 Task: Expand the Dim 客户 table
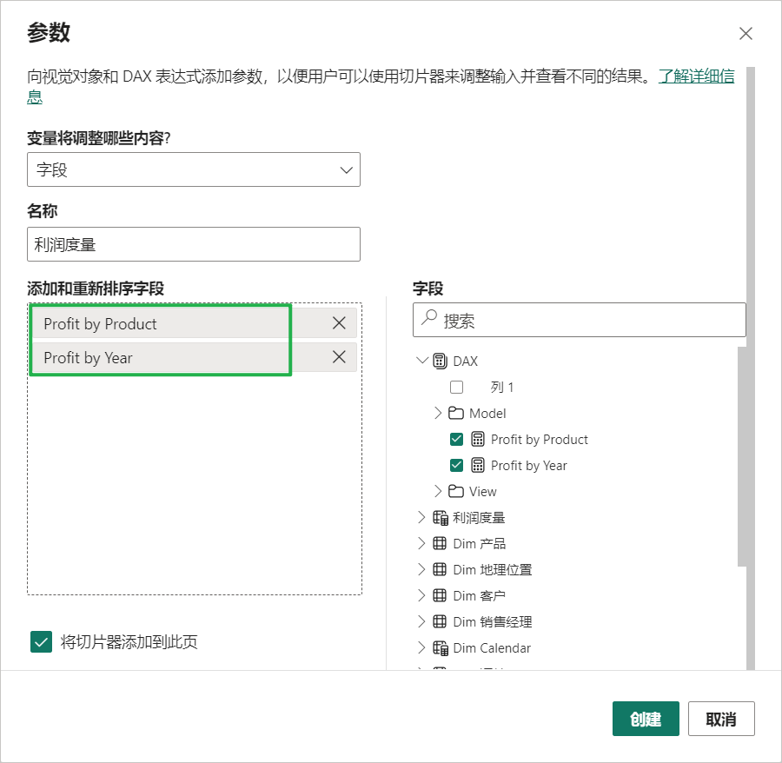pyautogui.click(x=421, y=595)
